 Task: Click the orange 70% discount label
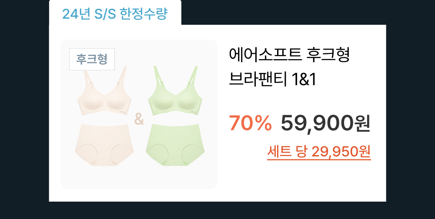[x=250, y=123]
